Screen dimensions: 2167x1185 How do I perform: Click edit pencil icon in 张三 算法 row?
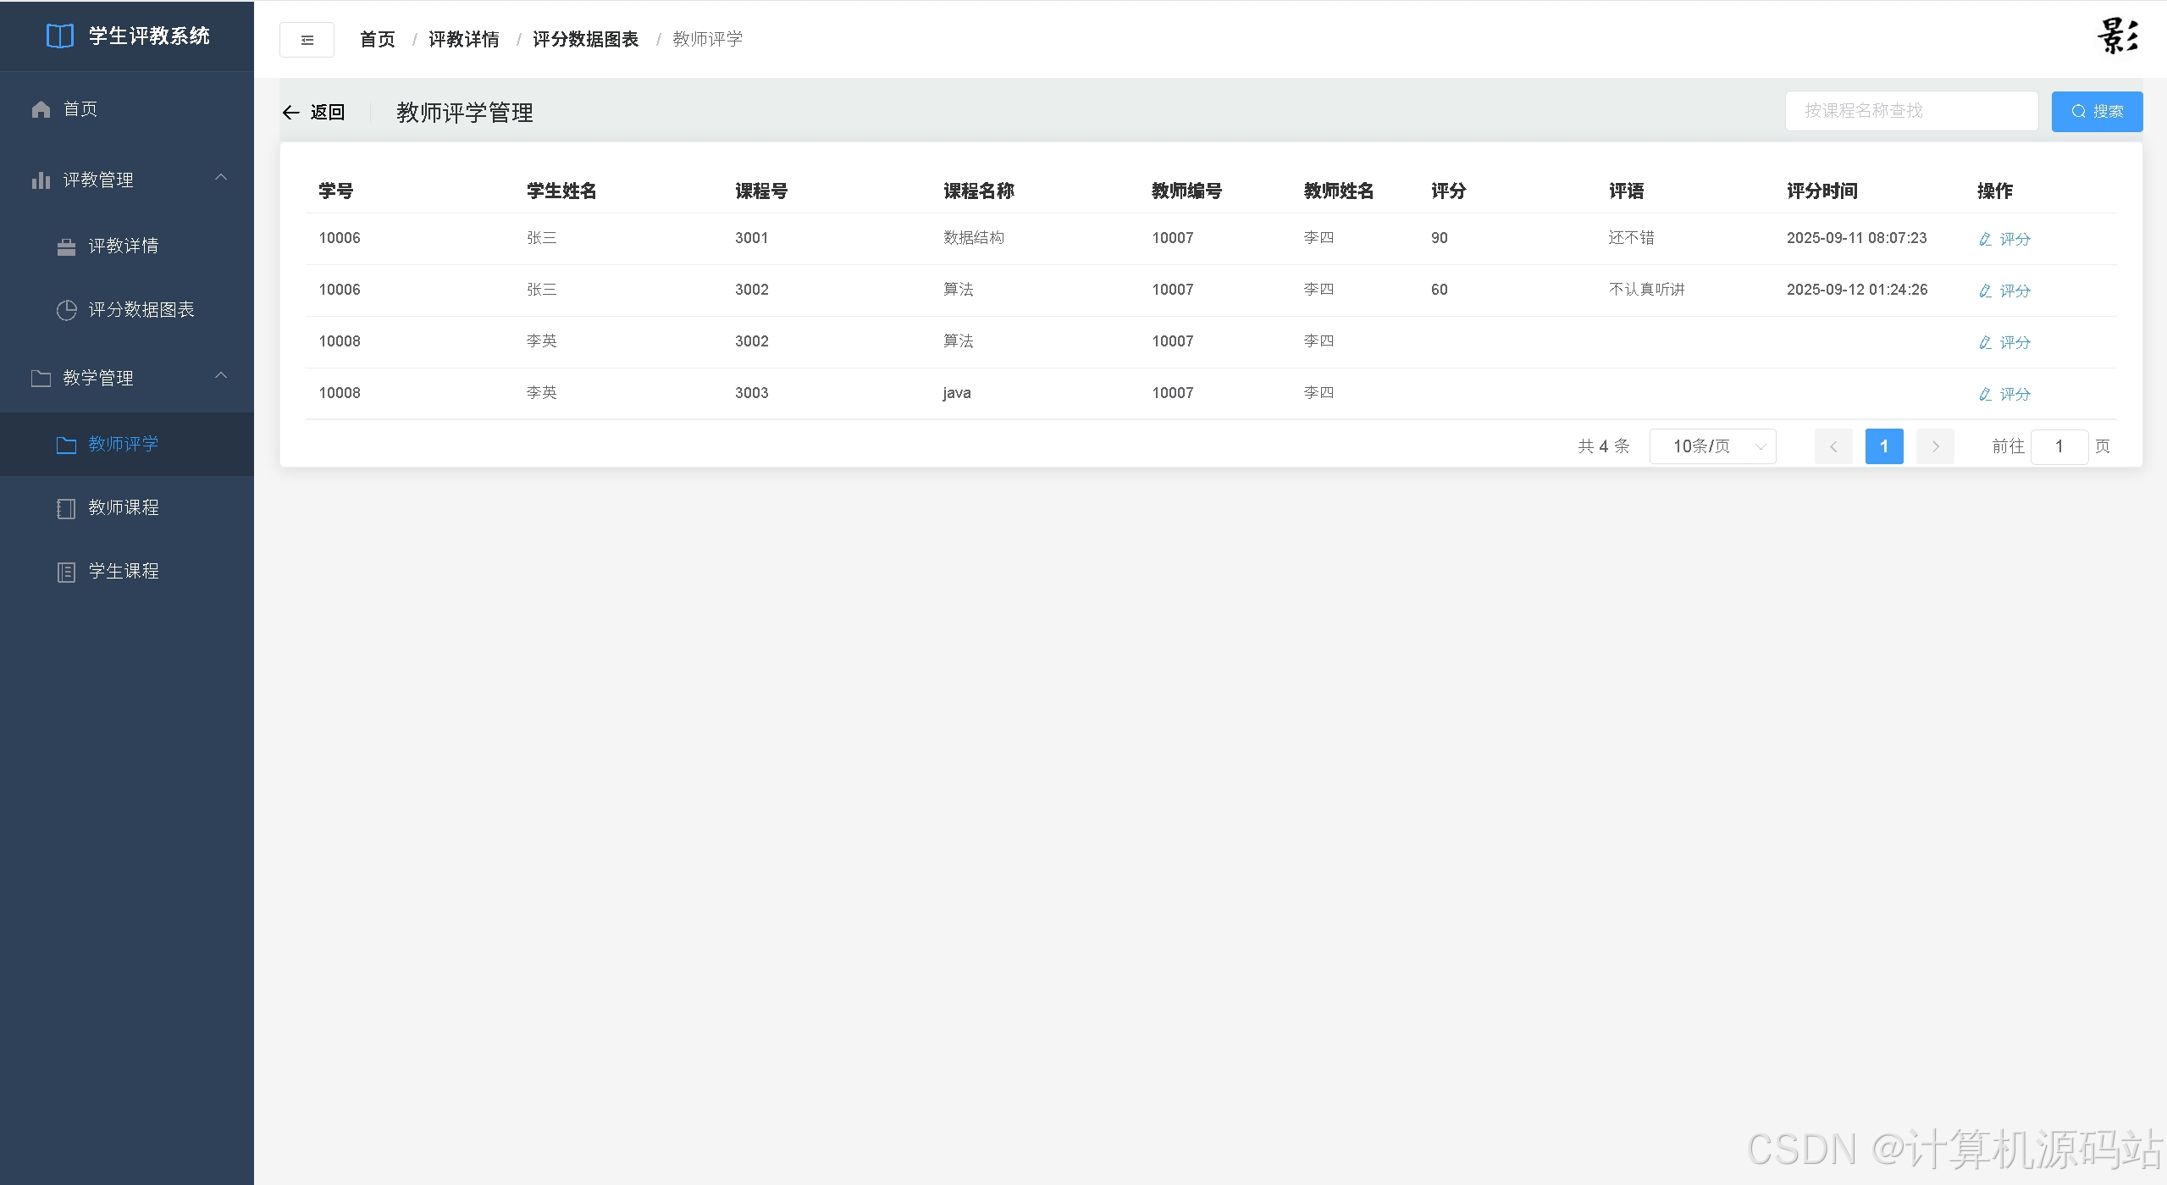click(1985, 291)
